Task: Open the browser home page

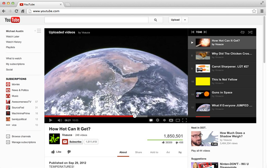Action: (22, 11)
